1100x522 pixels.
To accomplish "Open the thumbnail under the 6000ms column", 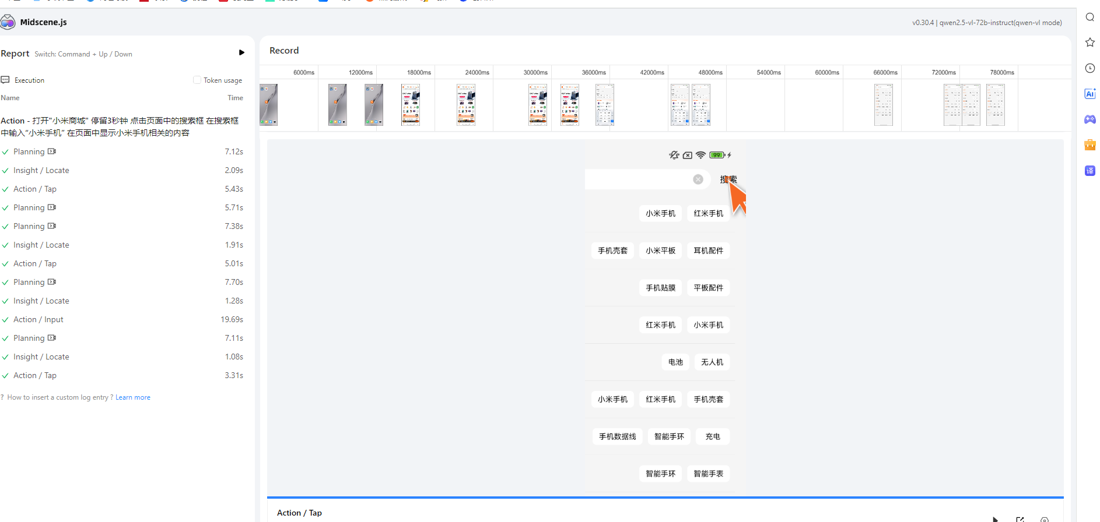I will click(x=269, y=105).
